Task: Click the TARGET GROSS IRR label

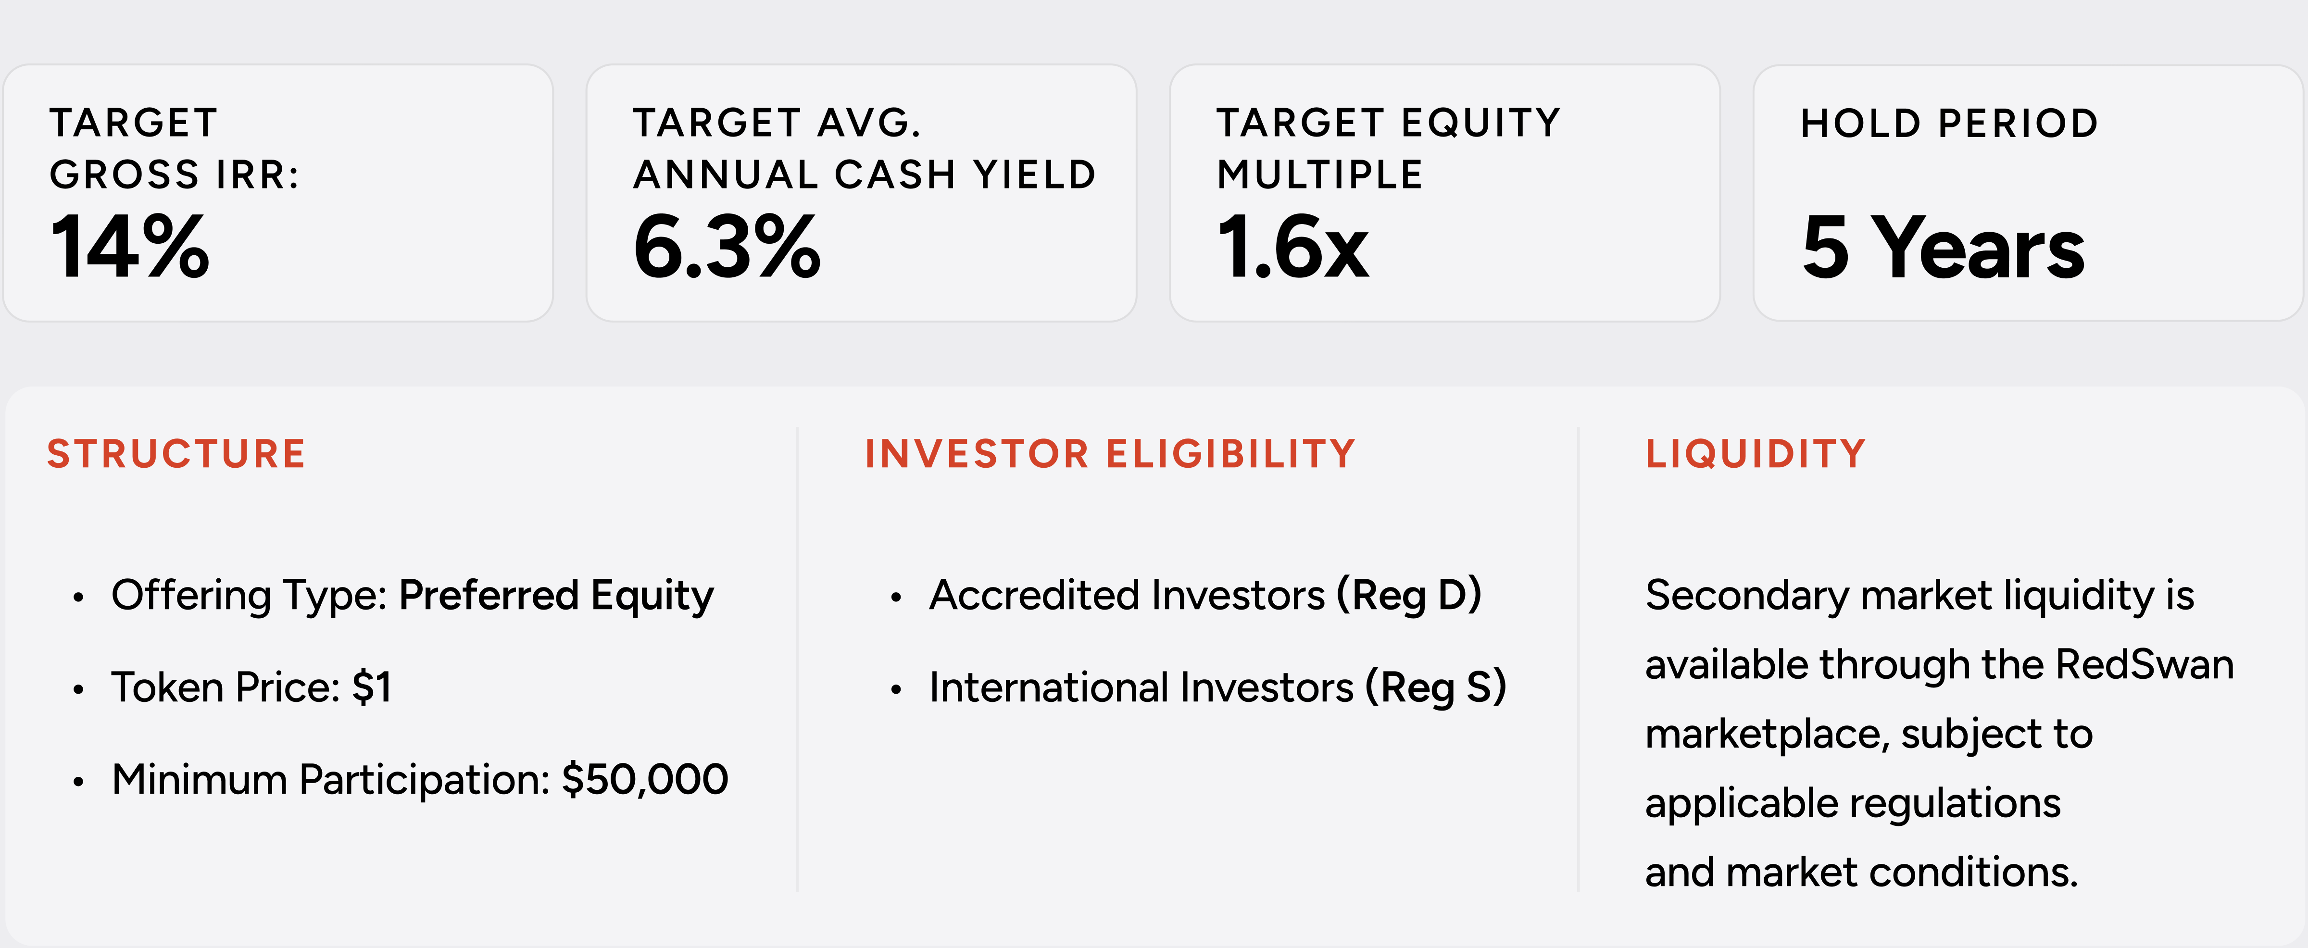Action: tap(175, 148)
